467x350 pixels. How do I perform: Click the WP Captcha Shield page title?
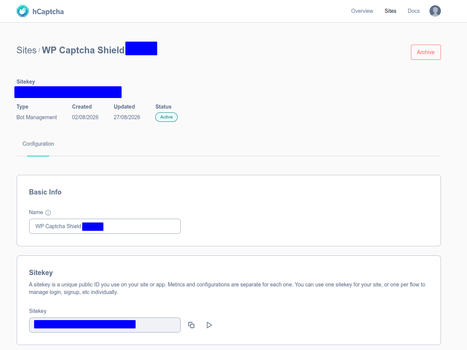pyautogui.click(x=83, y=50)
